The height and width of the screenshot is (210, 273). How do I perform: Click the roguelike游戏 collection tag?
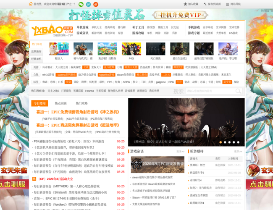[x=106, y=74]
